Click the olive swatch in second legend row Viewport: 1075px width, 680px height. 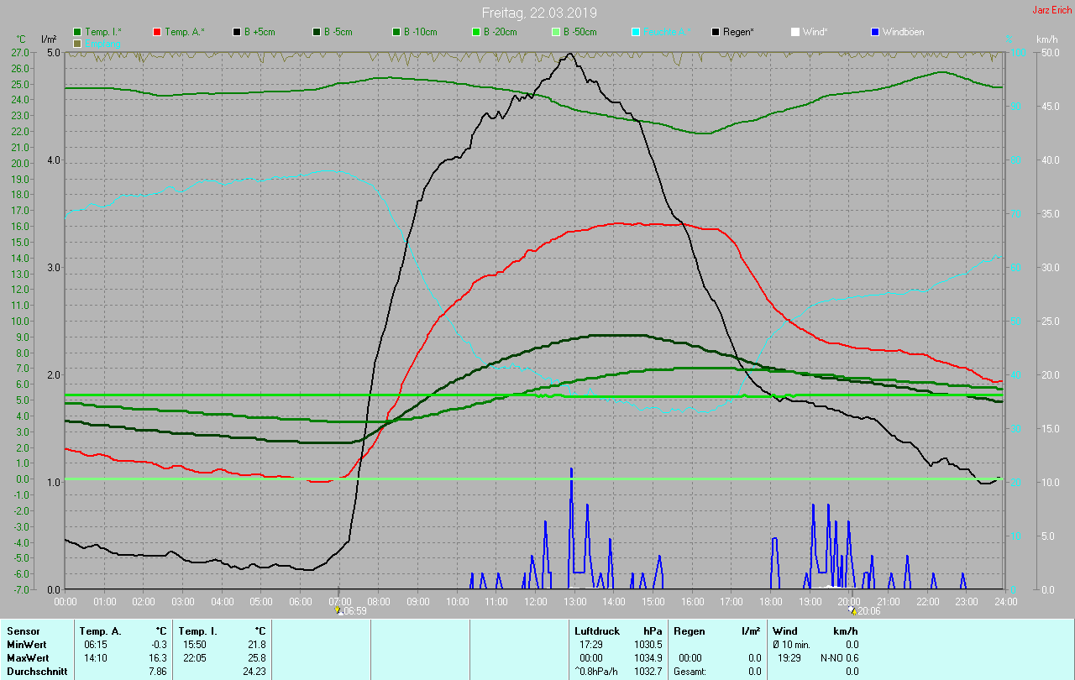77,43
